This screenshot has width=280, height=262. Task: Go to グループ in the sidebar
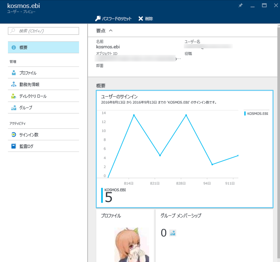(x=43, y=108)
